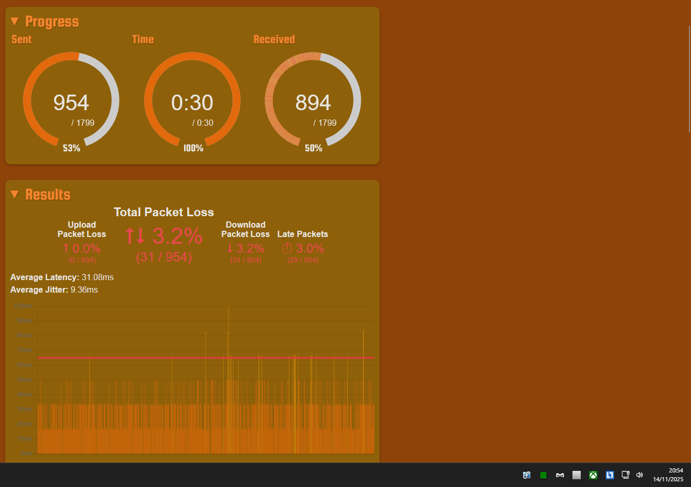
Task: Click the (0 / 954) upload loss count
Action: 82,260
